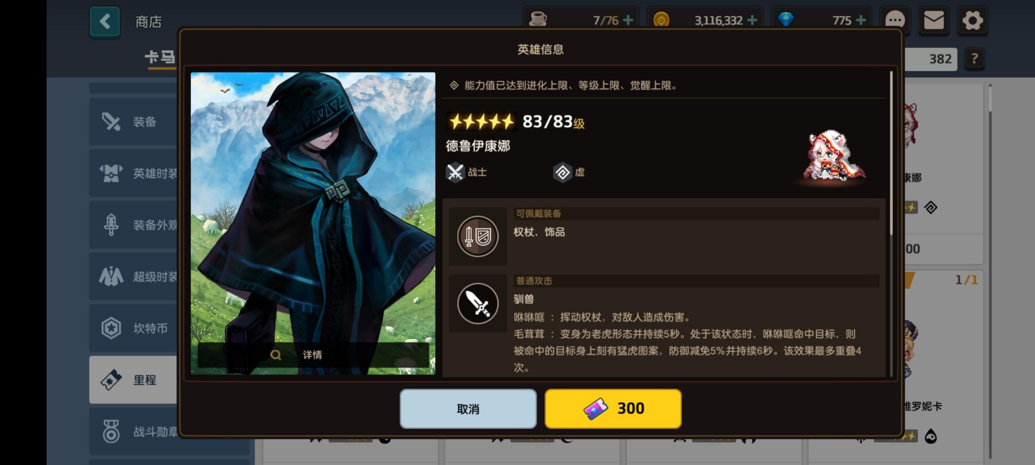Click the equippable gear staff-shield icon
Viewport: 1035px width, 465px height.
[x=478, y=236]
